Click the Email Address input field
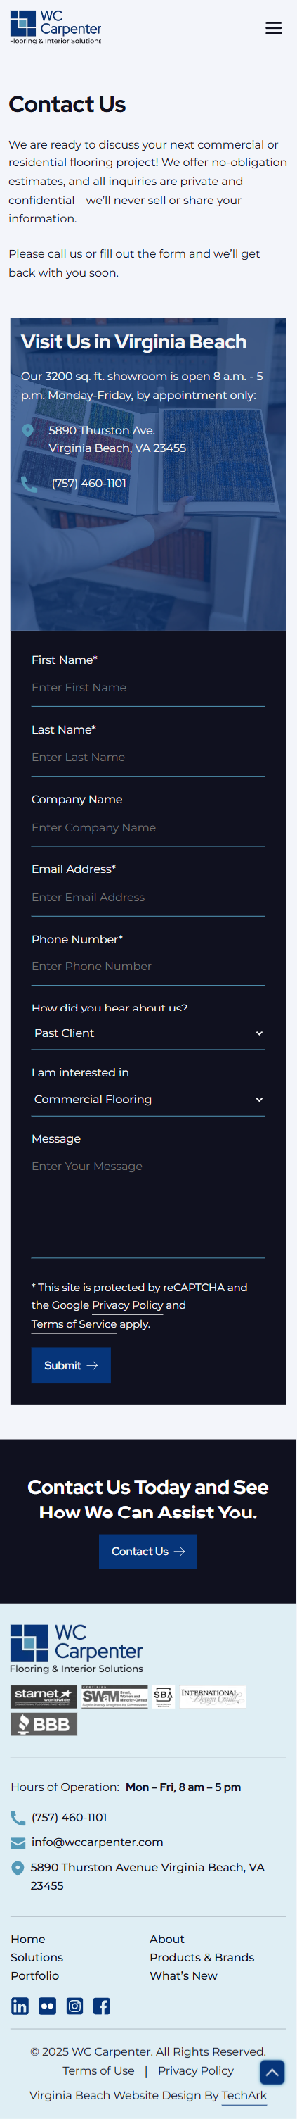 tap(148, 897)
